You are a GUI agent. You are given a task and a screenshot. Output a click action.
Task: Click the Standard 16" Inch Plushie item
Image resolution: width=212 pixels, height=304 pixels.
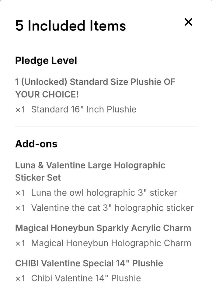[84, 109]
